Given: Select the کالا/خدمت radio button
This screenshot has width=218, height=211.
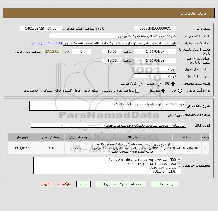Looking at the screenshot, I should pyautogui.click(x=140, y=84).
